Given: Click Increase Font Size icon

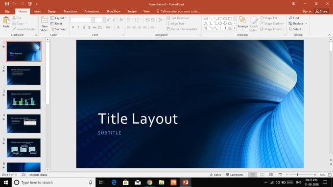Looking at the screenshot, I should 109,20.
